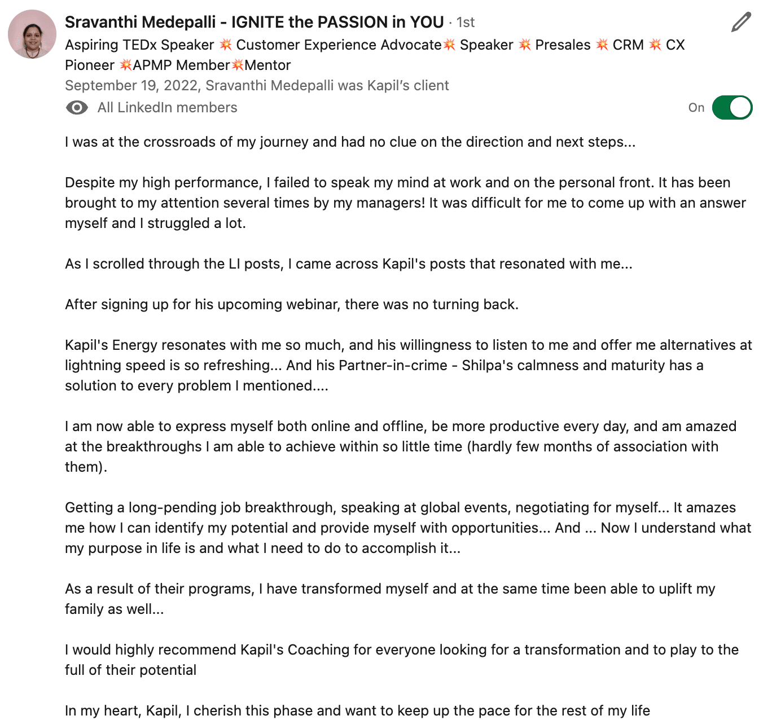The width and height of the screenshot is (772, 720).
Task: Click the "I was at the crossroads" sentence
Action: coord(350,142)
